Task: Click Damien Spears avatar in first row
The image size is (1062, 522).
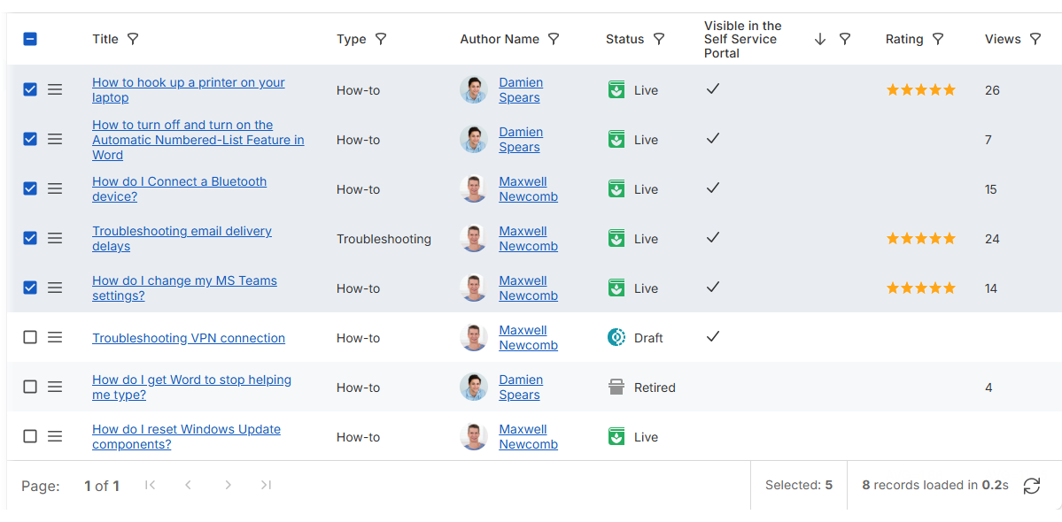Action: tap(474, 89)
